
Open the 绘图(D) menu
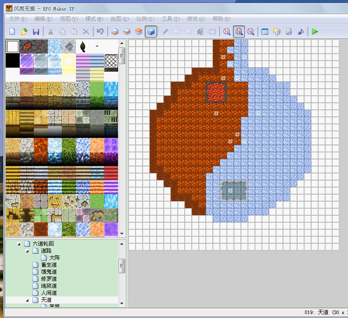(x=120, y=19)
